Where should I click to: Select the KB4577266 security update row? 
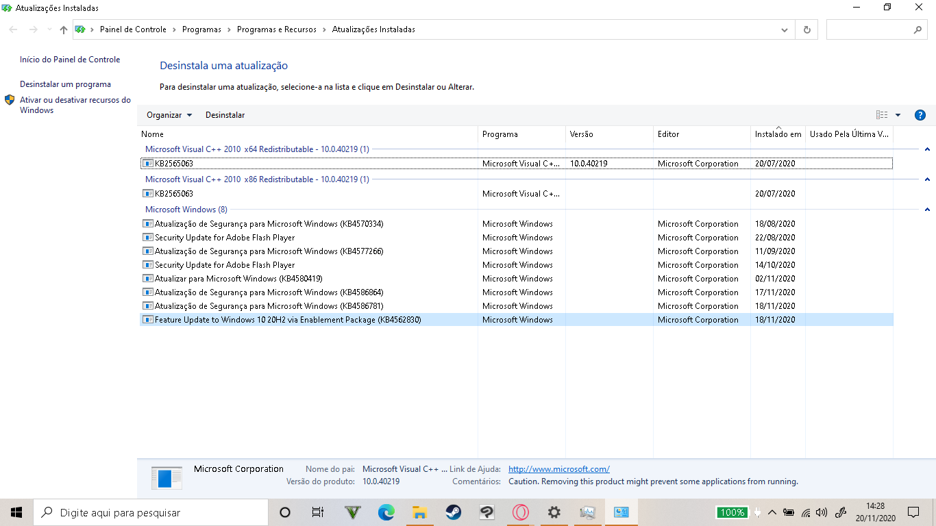(516, 251)
